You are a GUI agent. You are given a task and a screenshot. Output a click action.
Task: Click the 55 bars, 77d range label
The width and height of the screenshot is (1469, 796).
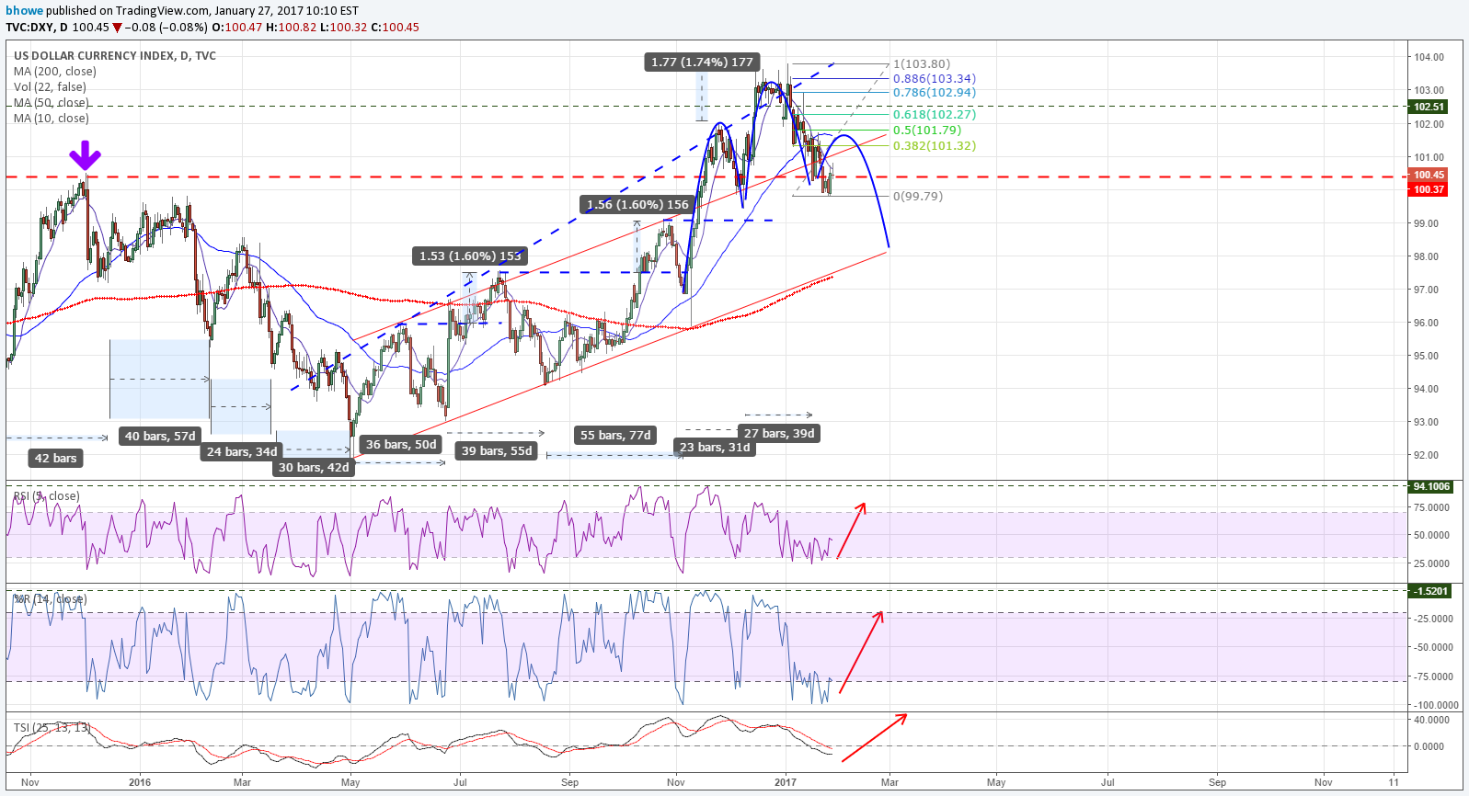click(615, 435)
